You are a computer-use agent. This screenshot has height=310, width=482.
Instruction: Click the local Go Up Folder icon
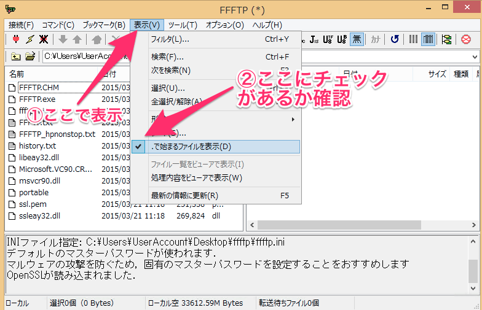(16, 56)
